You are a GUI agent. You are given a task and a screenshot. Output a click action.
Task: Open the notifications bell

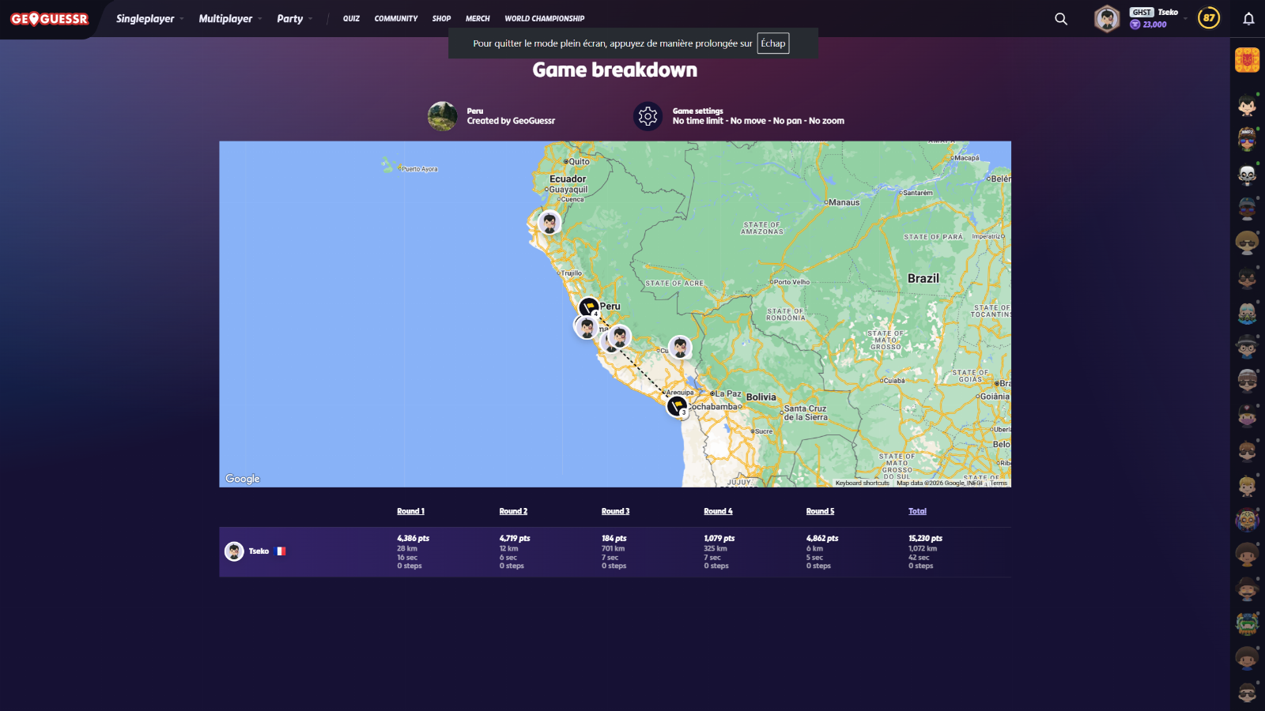(1248, 19)
